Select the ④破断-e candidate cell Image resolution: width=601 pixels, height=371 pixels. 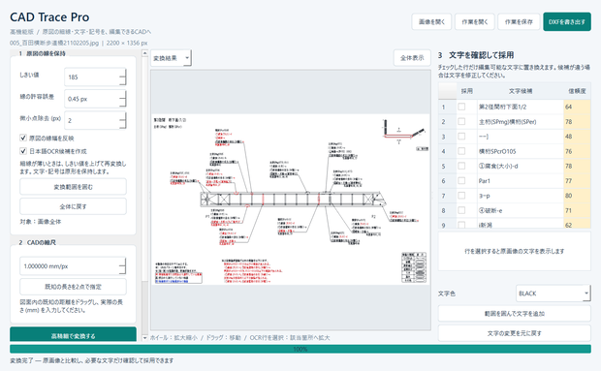(x=521, y=210)
